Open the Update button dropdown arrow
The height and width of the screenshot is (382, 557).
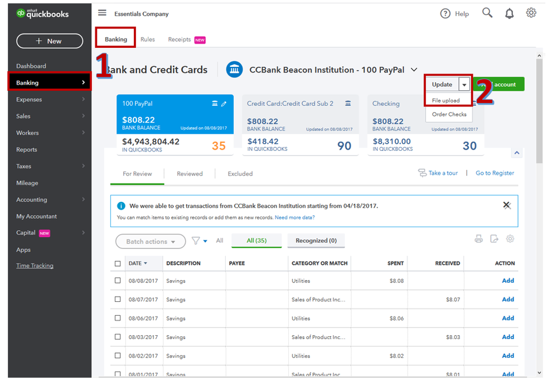click(464, 85)
